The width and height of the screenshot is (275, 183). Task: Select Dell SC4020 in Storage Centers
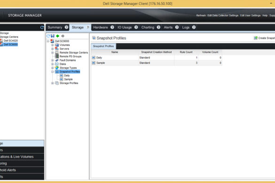11,41
